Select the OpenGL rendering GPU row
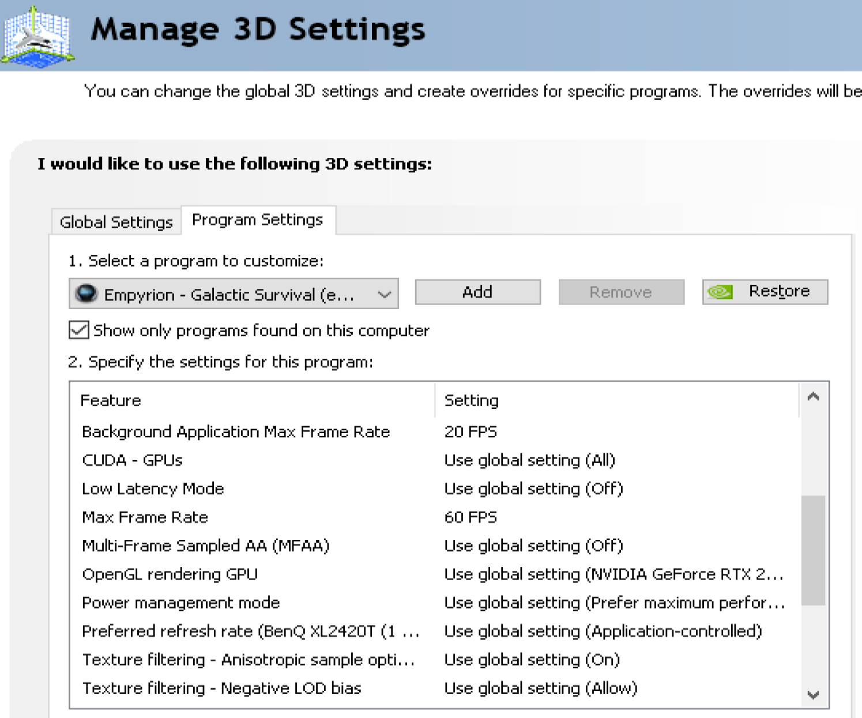 pyautogui.click(x=170, y=574)
